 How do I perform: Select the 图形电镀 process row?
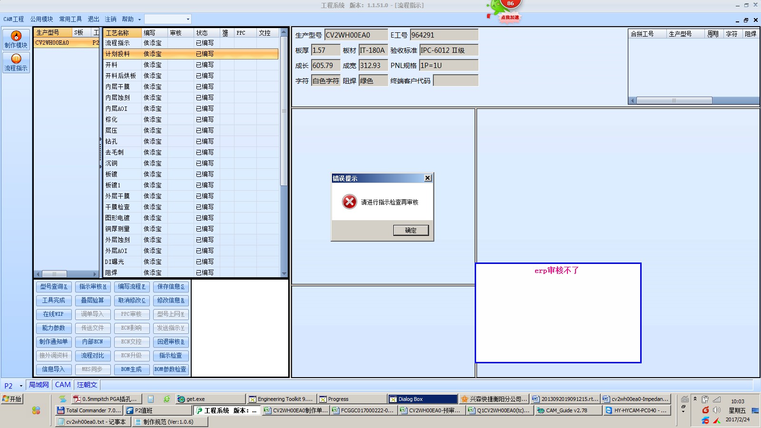pos(191,218)
